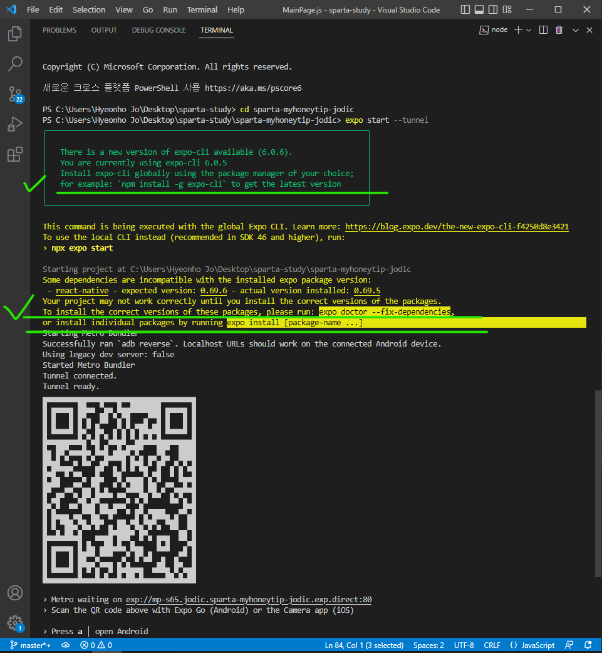Change indentation via Spaces: 2
Image resolution: width=602 pixels, height=653 pixels.
click(428, 645)
